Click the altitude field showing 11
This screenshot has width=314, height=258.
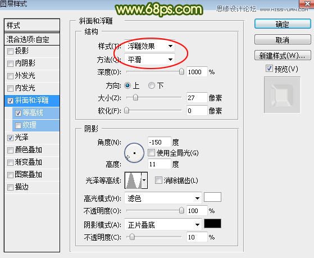160,164
